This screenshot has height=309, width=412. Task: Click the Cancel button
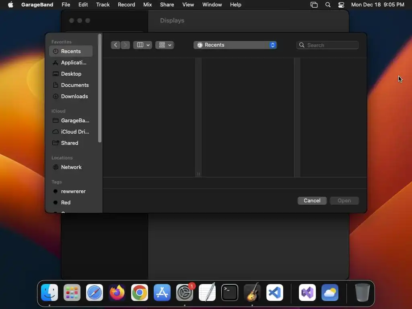click(312, 200)
